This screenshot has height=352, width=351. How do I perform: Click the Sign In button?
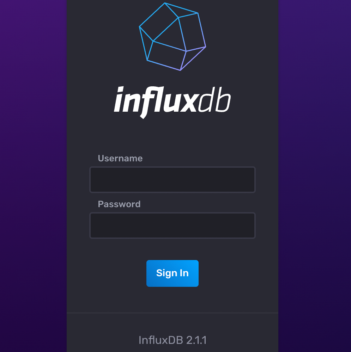click(x=173, y=273)
